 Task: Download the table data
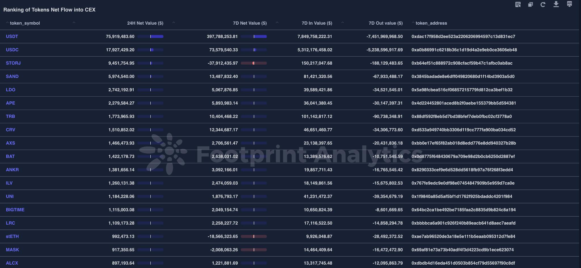(x=556, y=4)
